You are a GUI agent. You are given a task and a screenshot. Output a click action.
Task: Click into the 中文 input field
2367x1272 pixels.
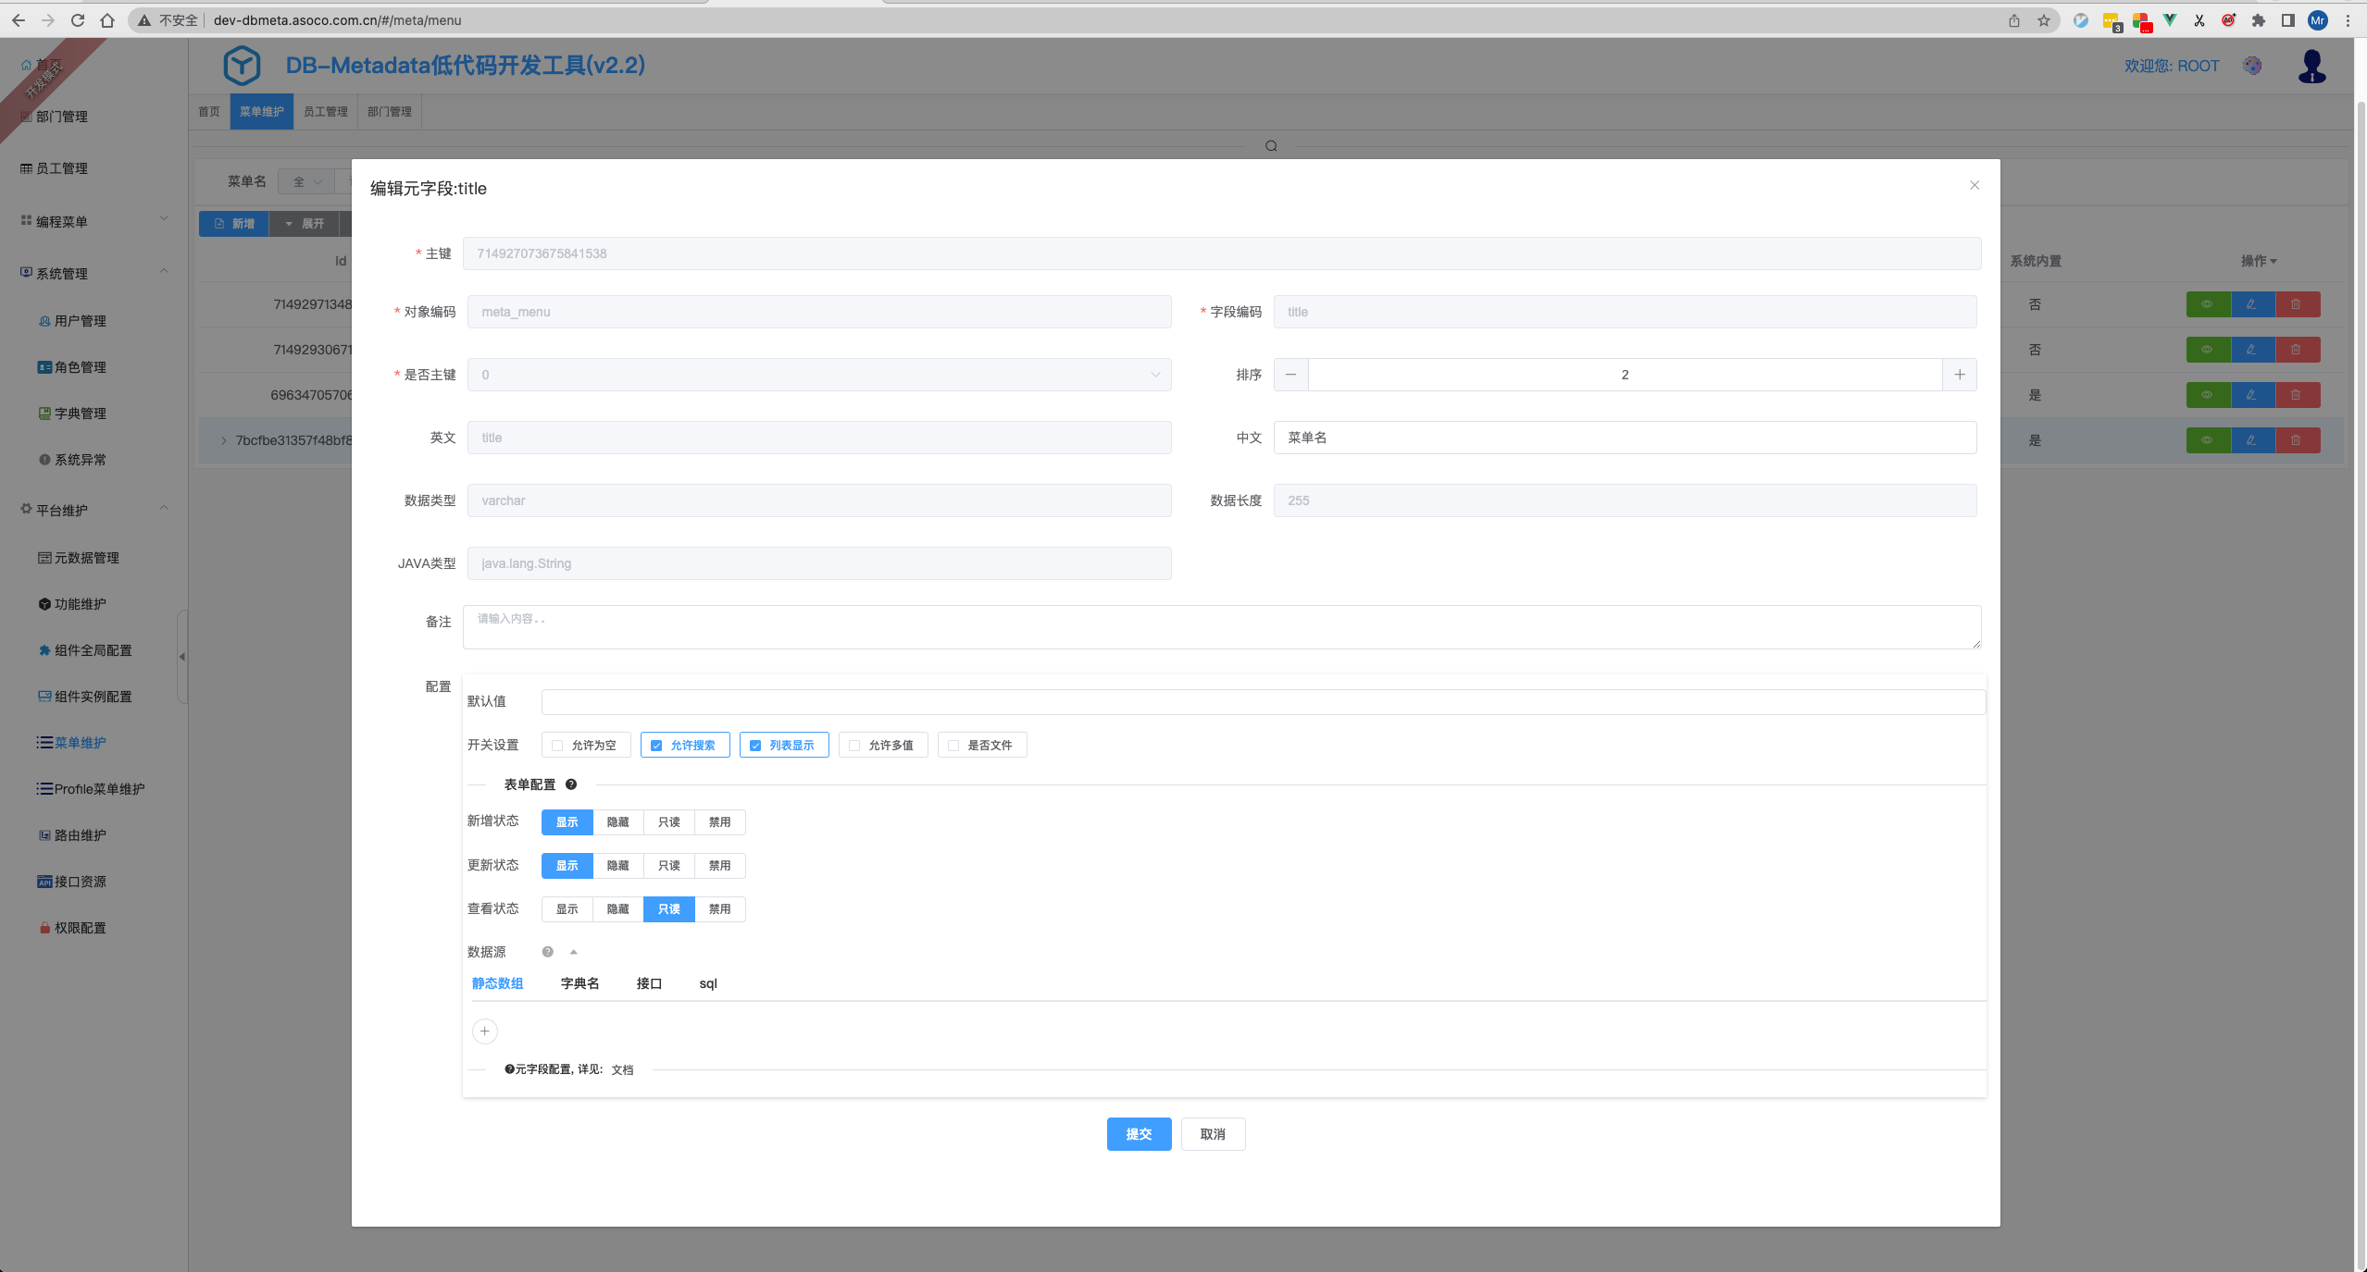pos(1624,438)
